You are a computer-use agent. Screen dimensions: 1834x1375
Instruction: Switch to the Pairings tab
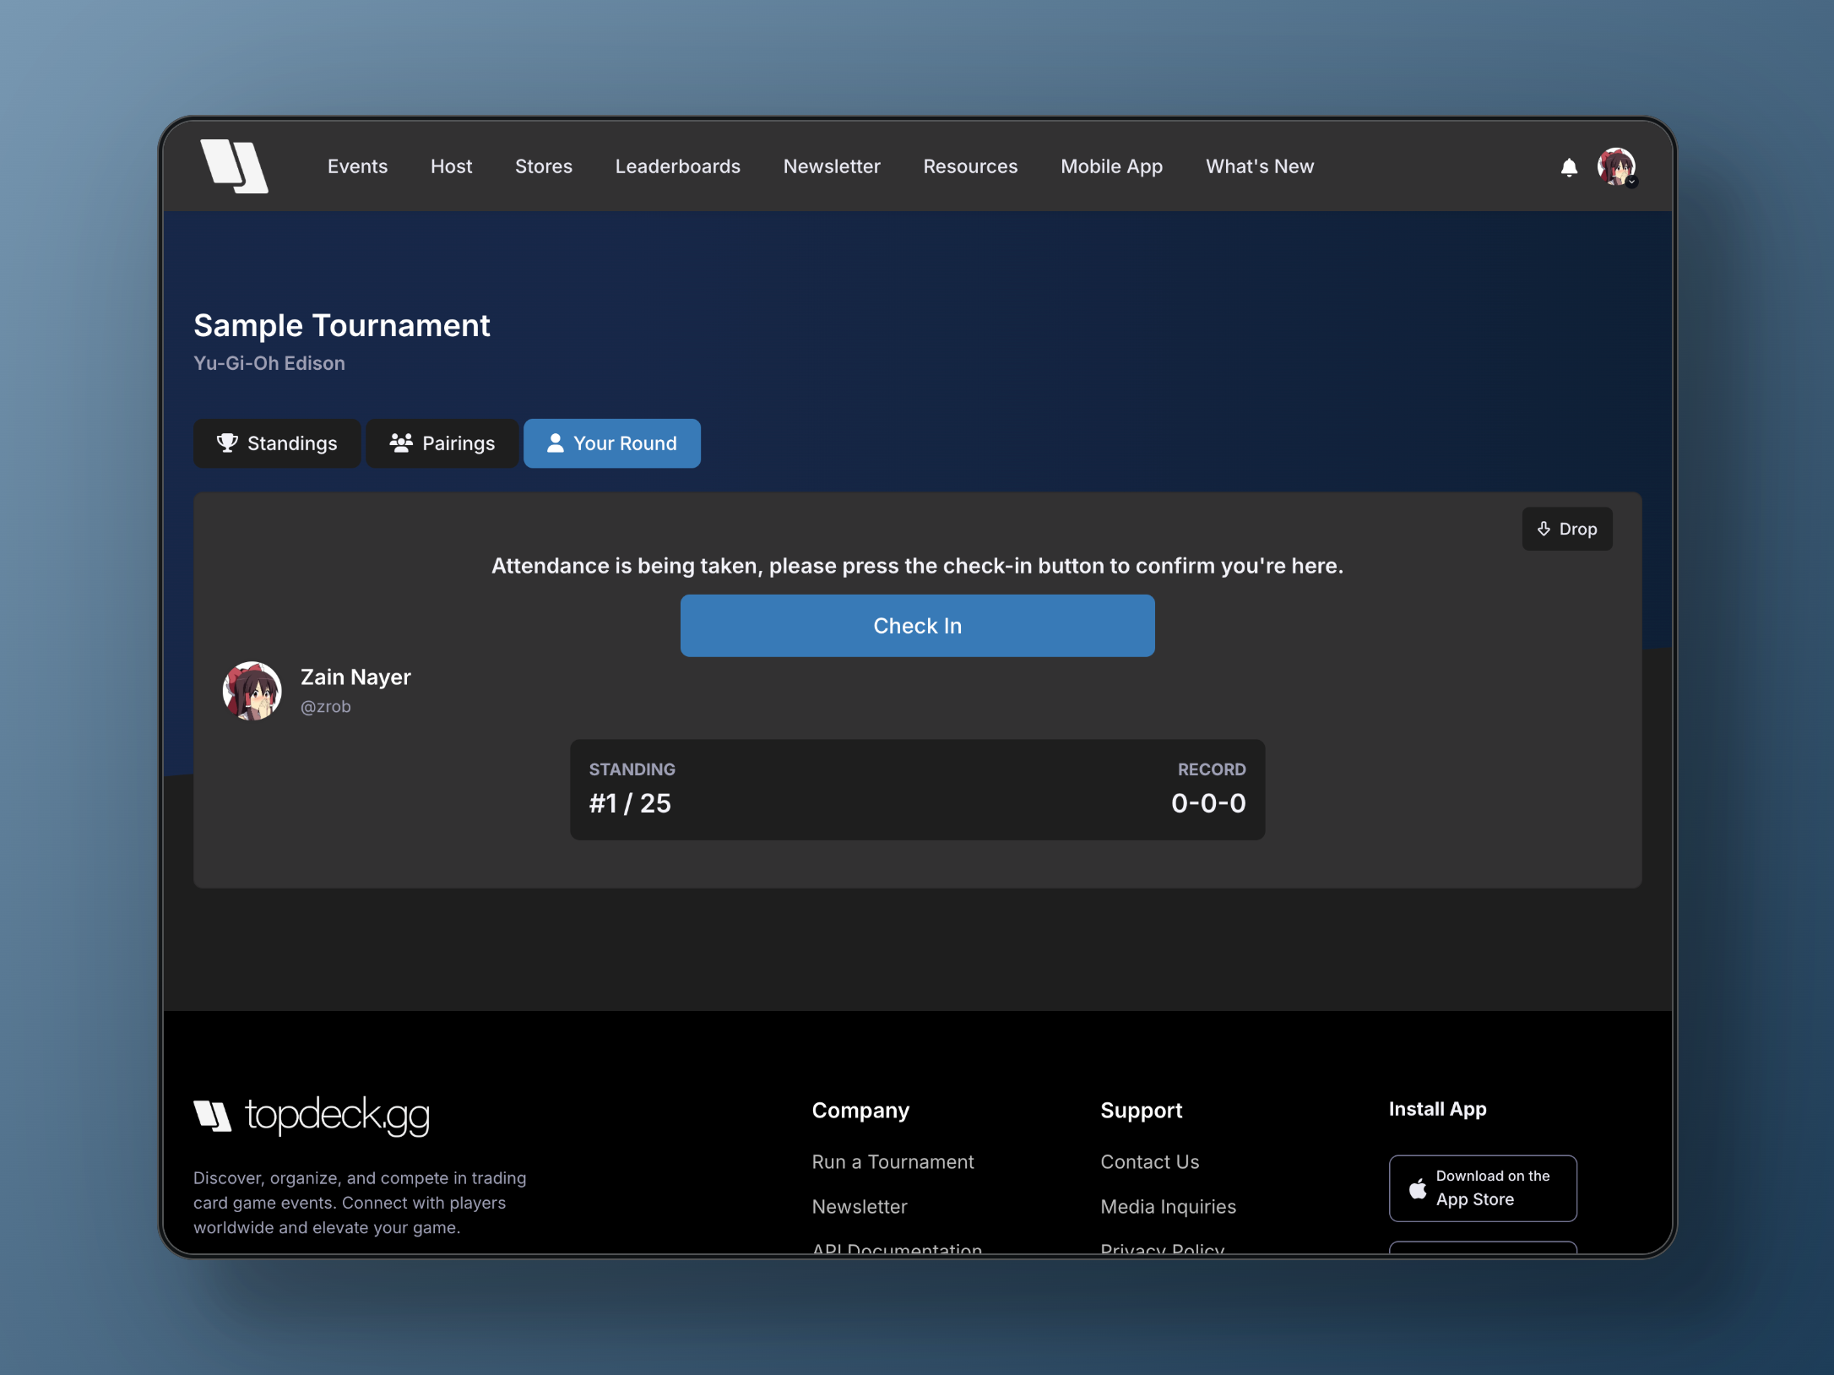click(x=442, y=443)
